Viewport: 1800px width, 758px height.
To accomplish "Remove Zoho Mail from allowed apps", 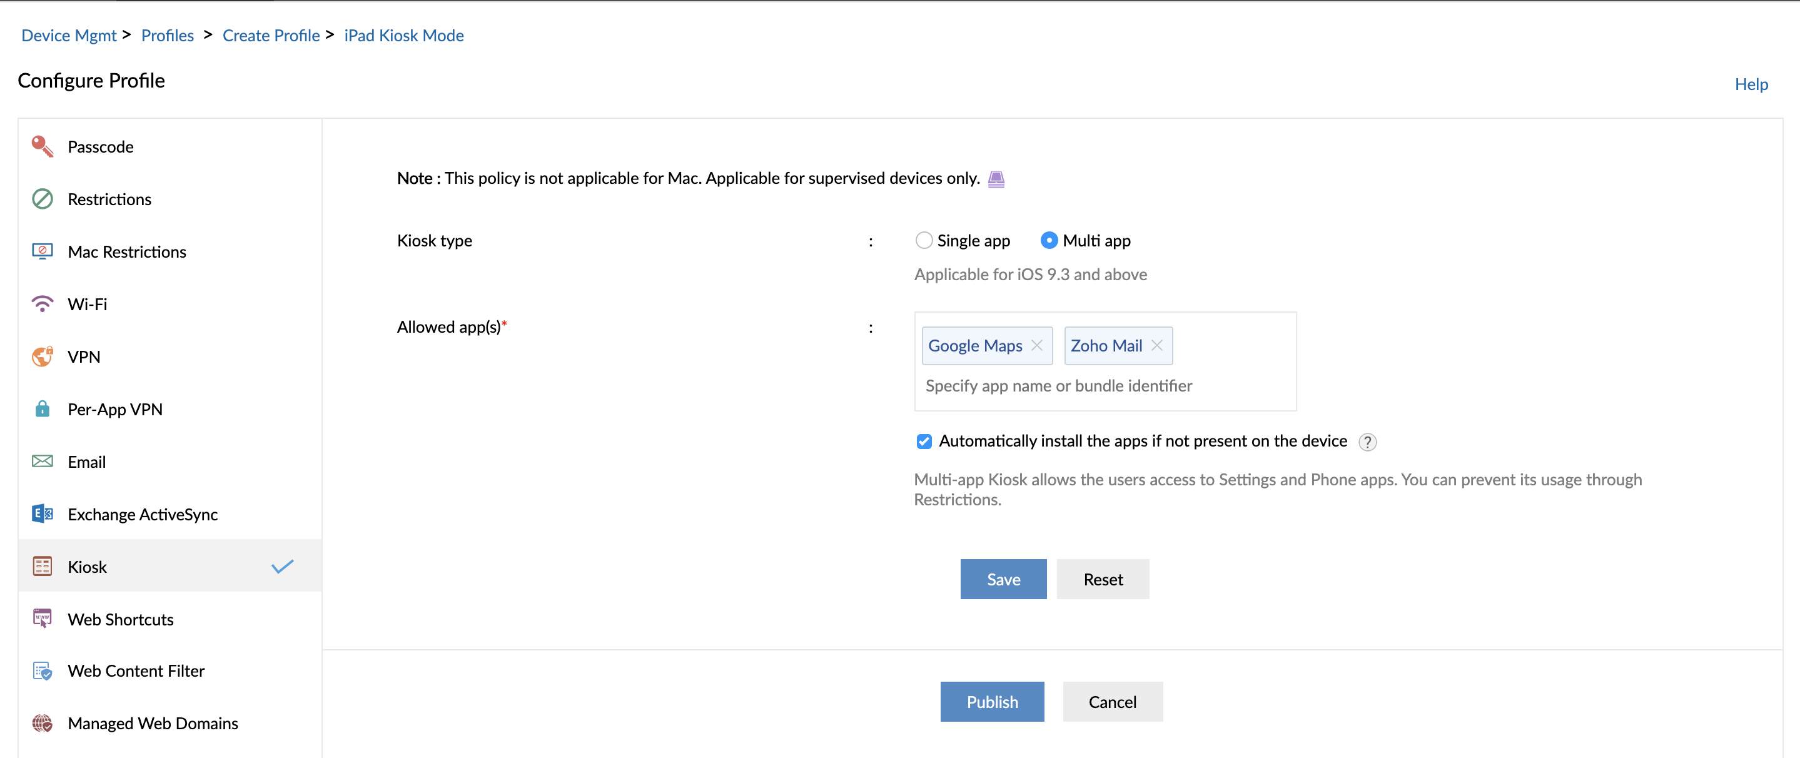I will click(x=1157, y=345).
